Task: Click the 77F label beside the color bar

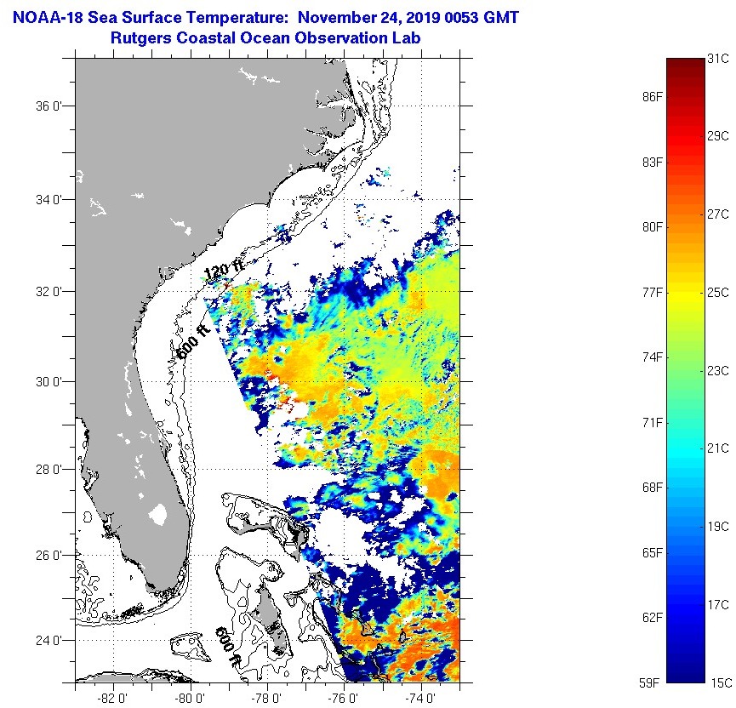Action: (653, 292)
